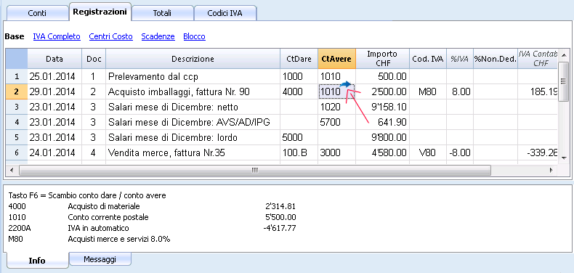This screenshot has width=574, height=273.
Task: Click CtDare cell 1000 in row 1
Action: 299,76
